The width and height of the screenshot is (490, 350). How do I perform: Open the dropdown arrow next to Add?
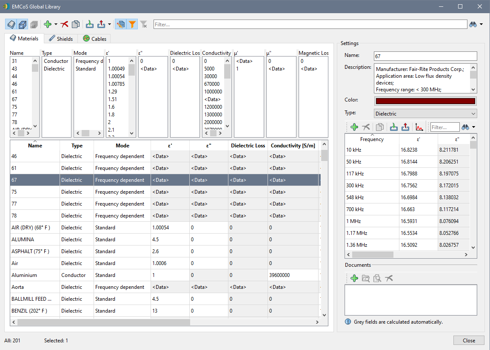56,24
